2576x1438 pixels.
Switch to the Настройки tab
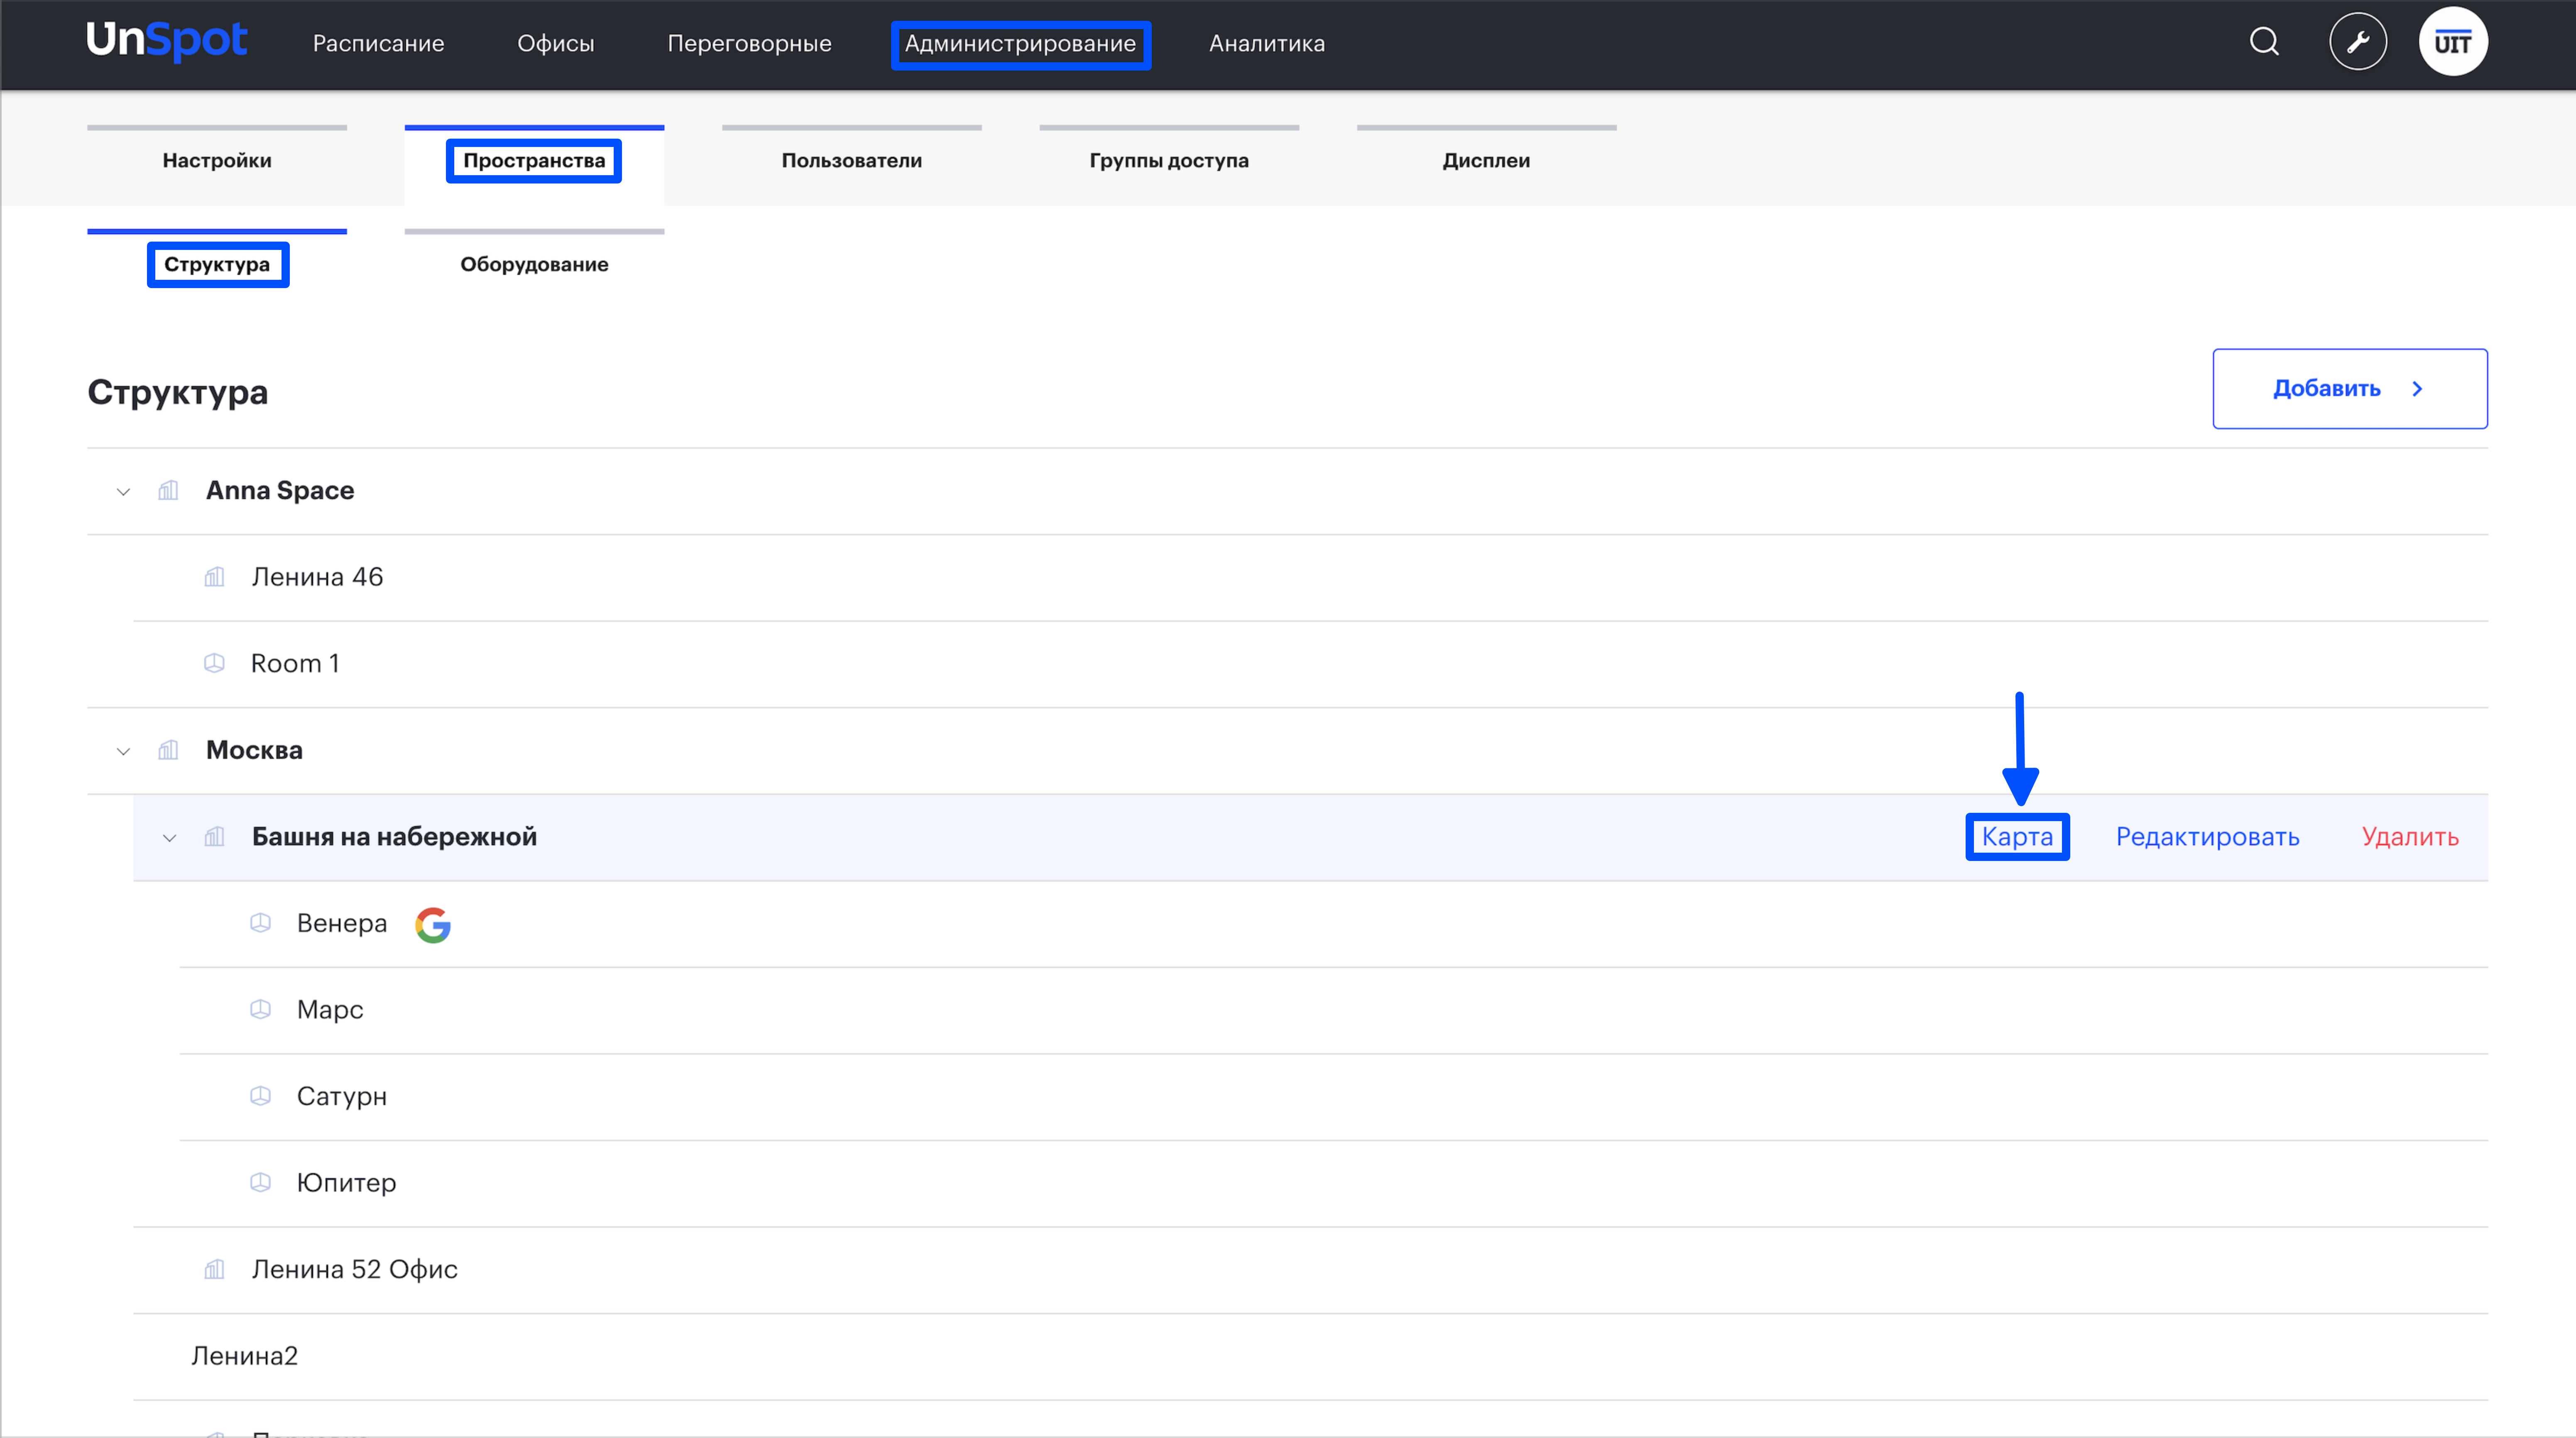(217, 160)
